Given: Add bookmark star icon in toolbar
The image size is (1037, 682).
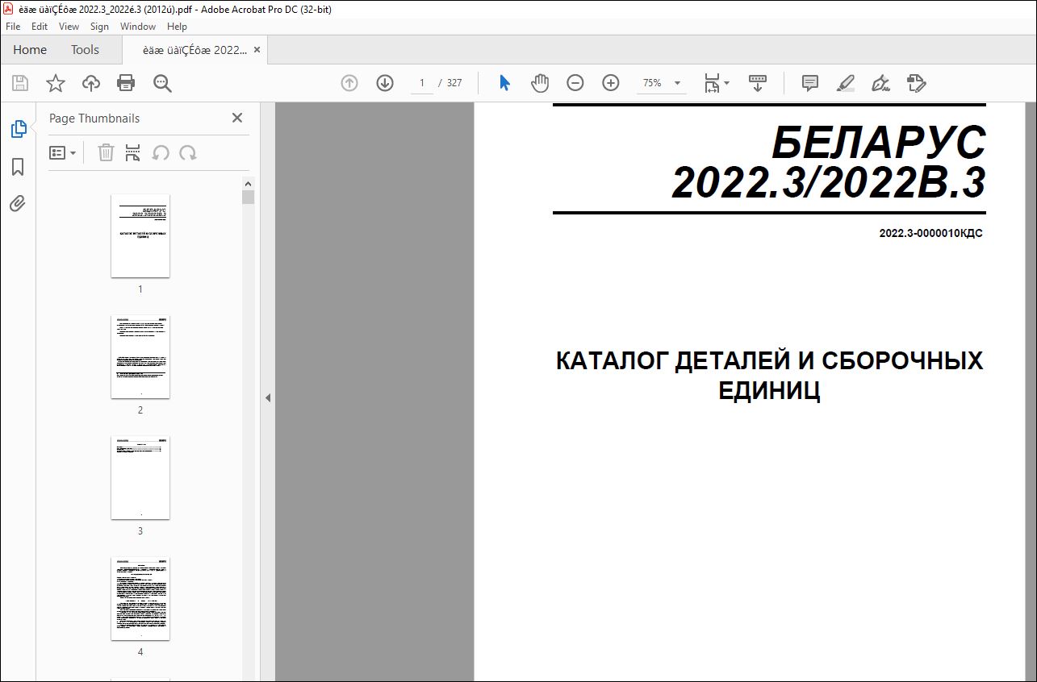Looking at the screenshot, I should pos(56,83).
